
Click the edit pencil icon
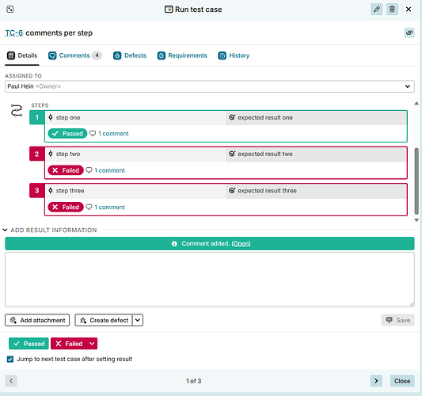pos(377,10)
